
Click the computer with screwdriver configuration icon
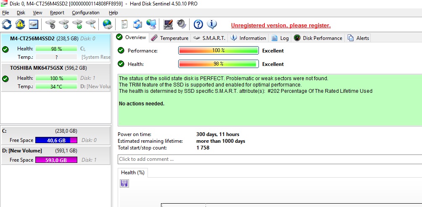click(168, 24)
